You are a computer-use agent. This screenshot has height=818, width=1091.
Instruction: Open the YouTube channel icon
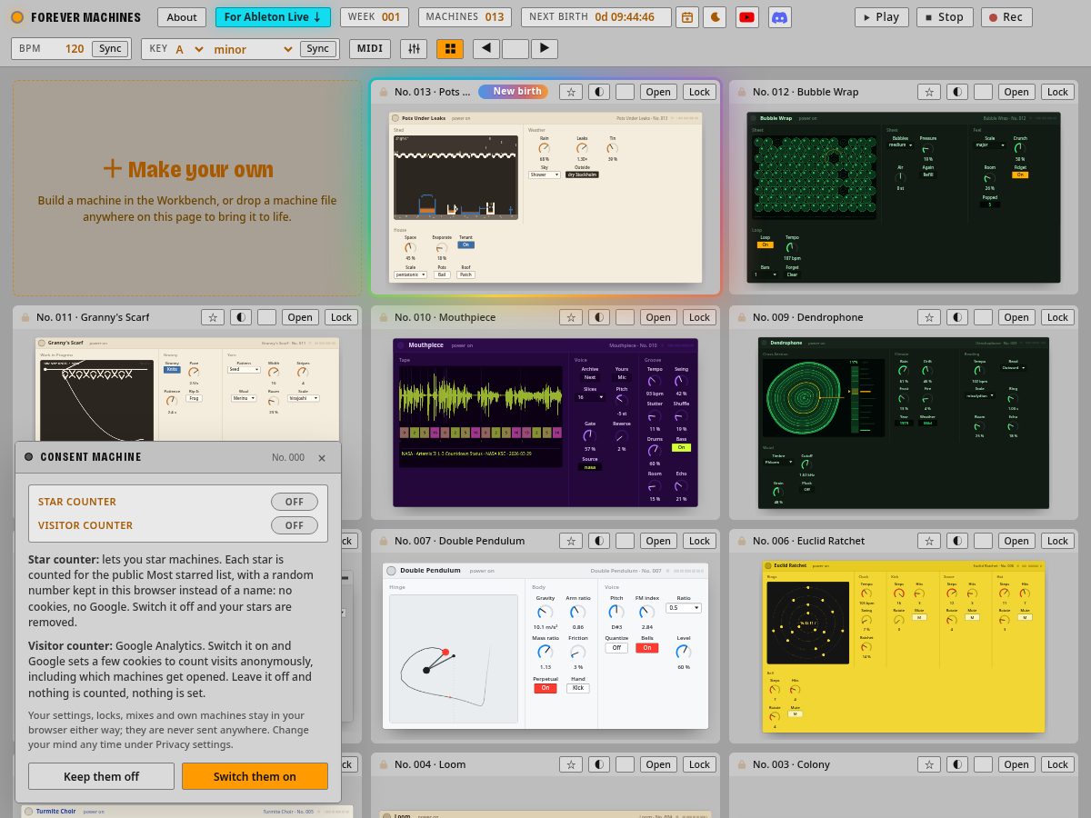coord(747,16)
